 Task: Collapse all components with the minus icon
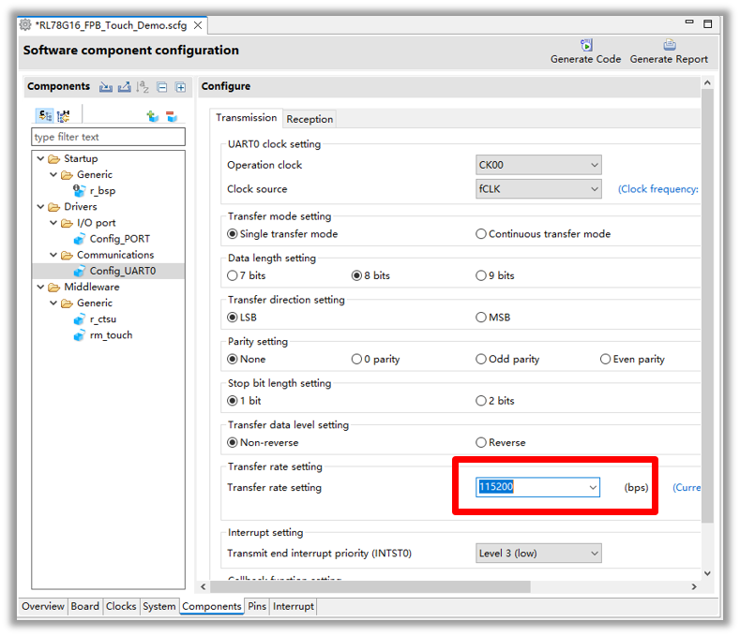click(x=162, y=87)
